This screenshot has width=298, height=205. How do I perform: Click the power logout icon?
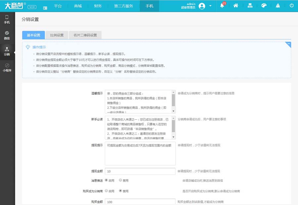tap(292, 6)
